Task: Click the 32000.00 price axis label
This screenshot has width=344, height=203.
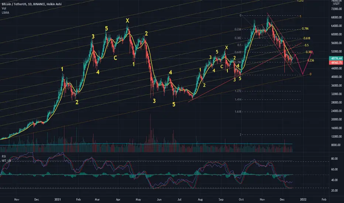Action: (337, 94)
